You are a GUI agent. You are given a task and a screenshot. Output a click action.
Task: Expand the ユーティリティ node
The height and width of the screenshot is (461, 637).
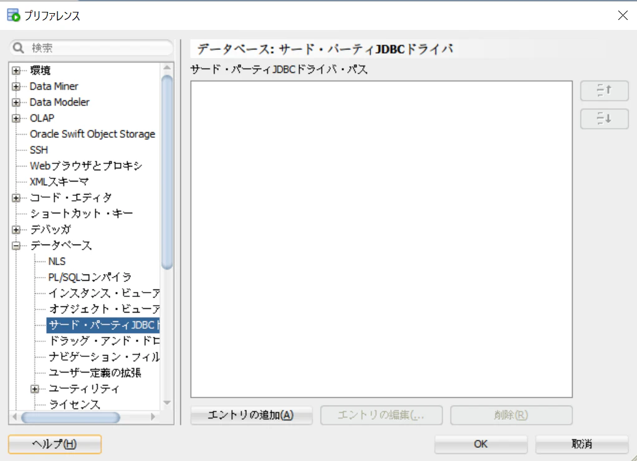35,389
